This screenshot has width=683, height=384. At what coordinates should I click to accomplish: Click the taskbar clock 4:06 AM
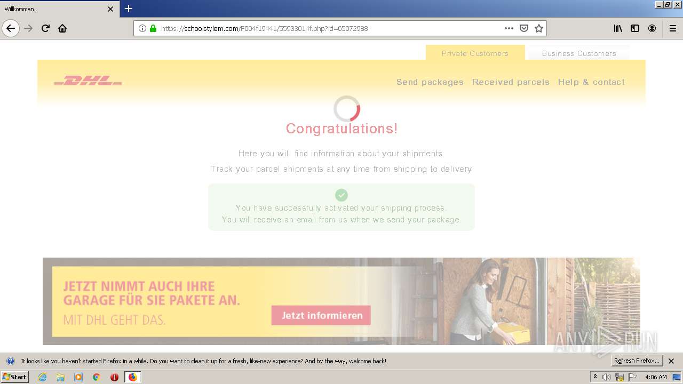(x=656, y=377)
